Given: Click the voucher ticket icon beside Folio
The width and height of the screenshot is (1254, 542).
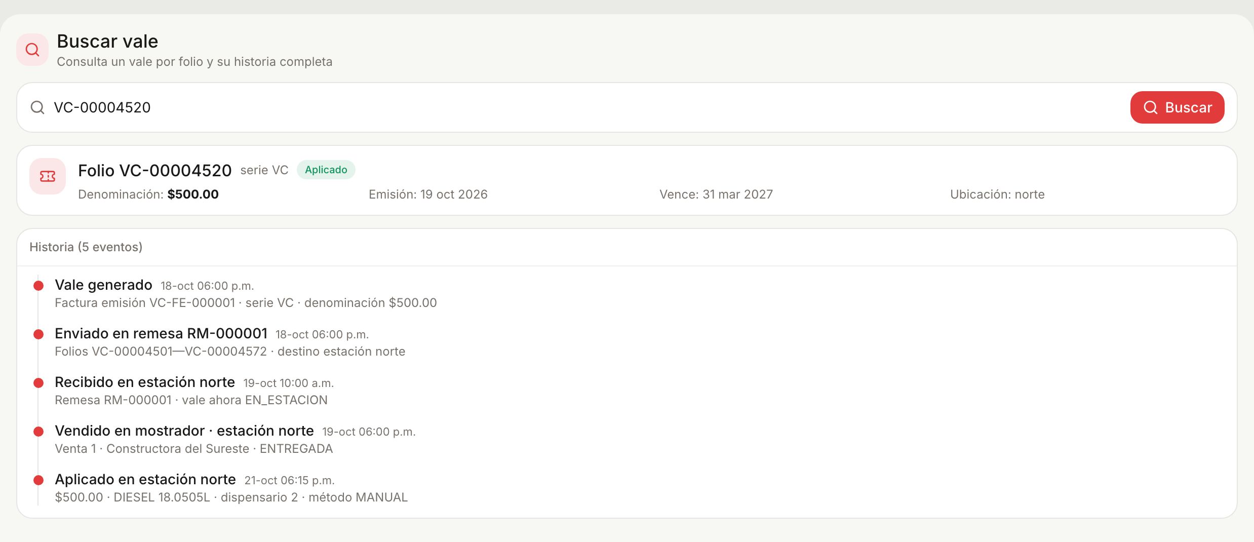Looking at the screenshot, I should tap(48, 176).
